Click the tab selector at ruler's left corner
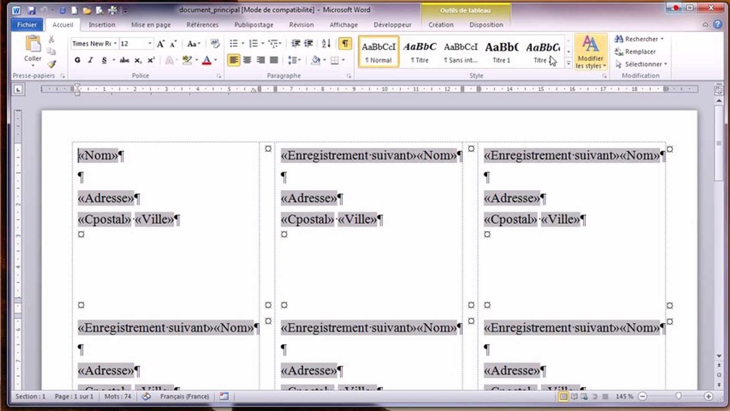 [x=18, y=90]
